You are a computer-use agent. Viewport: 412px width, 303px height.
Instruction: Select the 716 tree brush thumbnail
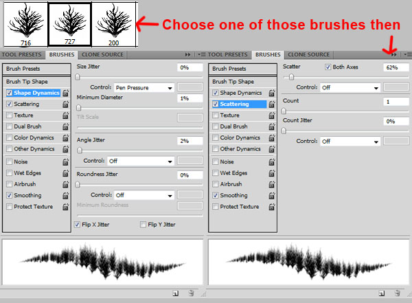26,25
